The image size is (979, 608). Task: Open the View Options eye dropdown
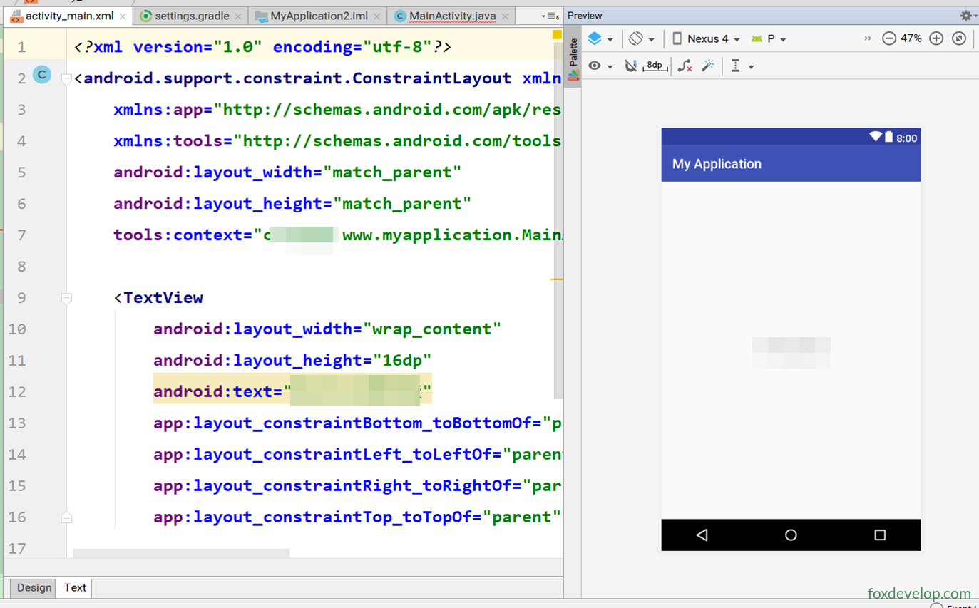tap(600, 66)
